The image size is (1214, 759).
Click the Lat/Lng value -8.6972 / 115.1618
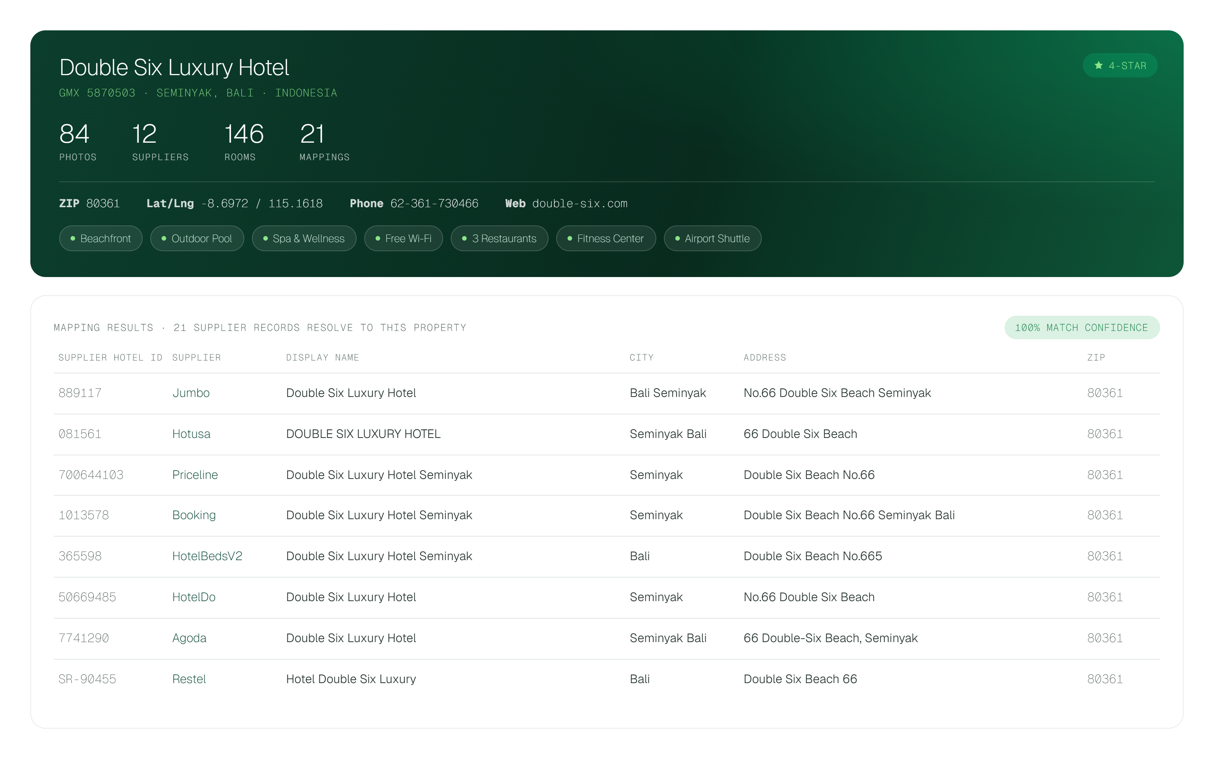point(261,203)
